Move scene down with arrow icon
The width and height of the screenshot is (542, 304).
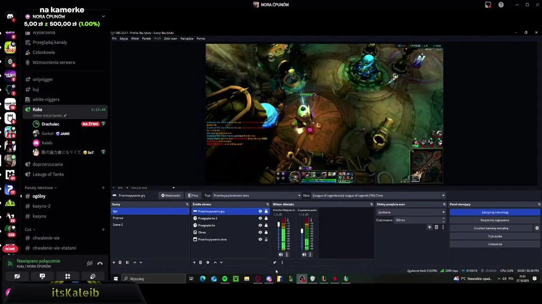point(141,262)
